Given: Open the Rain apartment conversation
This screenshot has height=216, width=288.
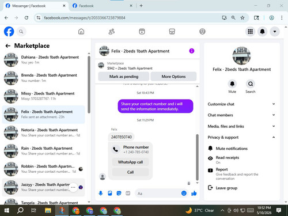Looking at the screenshot, I should coord(43,151).
